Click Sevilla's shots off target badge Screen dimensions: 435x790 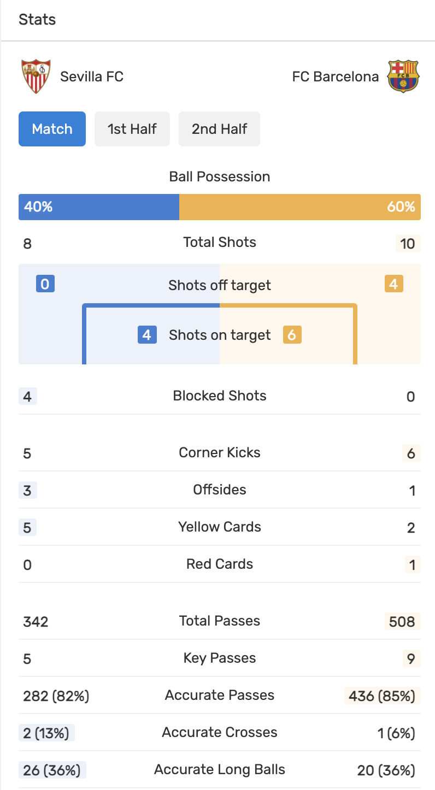click(x=45, y=284)
